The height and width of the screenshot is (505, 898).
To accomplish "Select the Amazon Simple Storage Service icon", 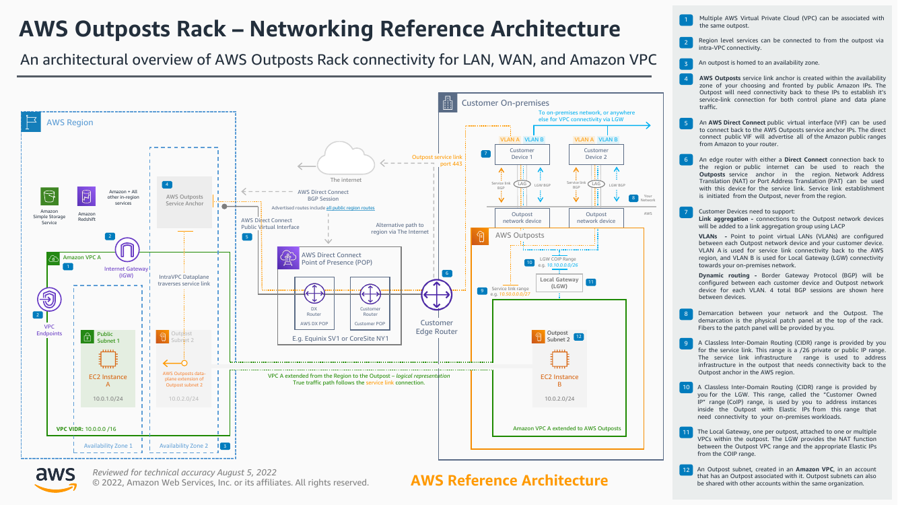I will (x=49, y=197).
